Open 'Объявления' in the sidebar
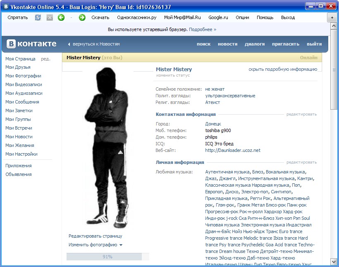 pos(19,174)
